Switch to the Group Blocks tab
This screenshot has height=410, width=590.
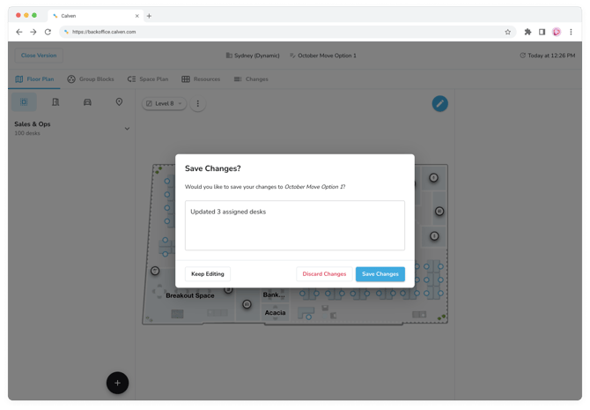point(91,79)
